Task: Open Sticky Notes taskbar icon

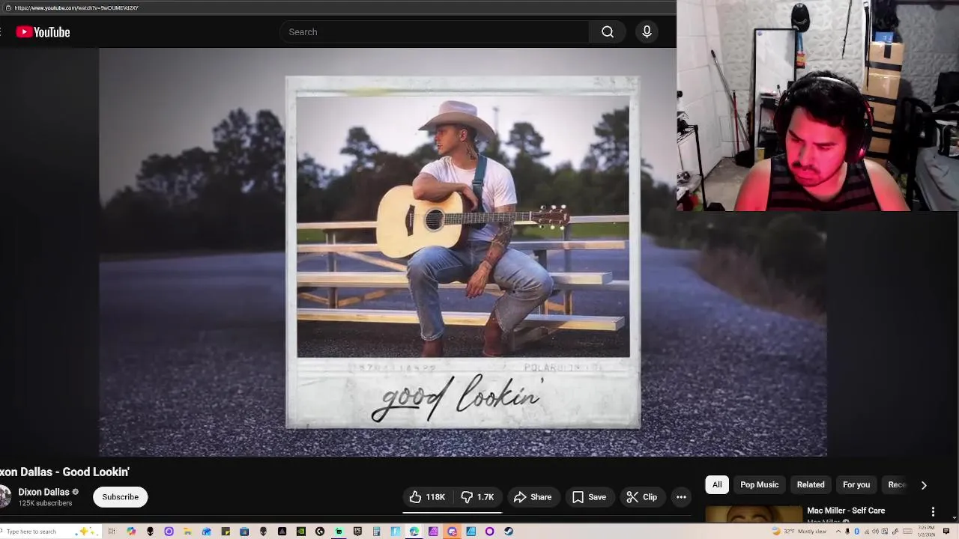Action: coord(226,532)
